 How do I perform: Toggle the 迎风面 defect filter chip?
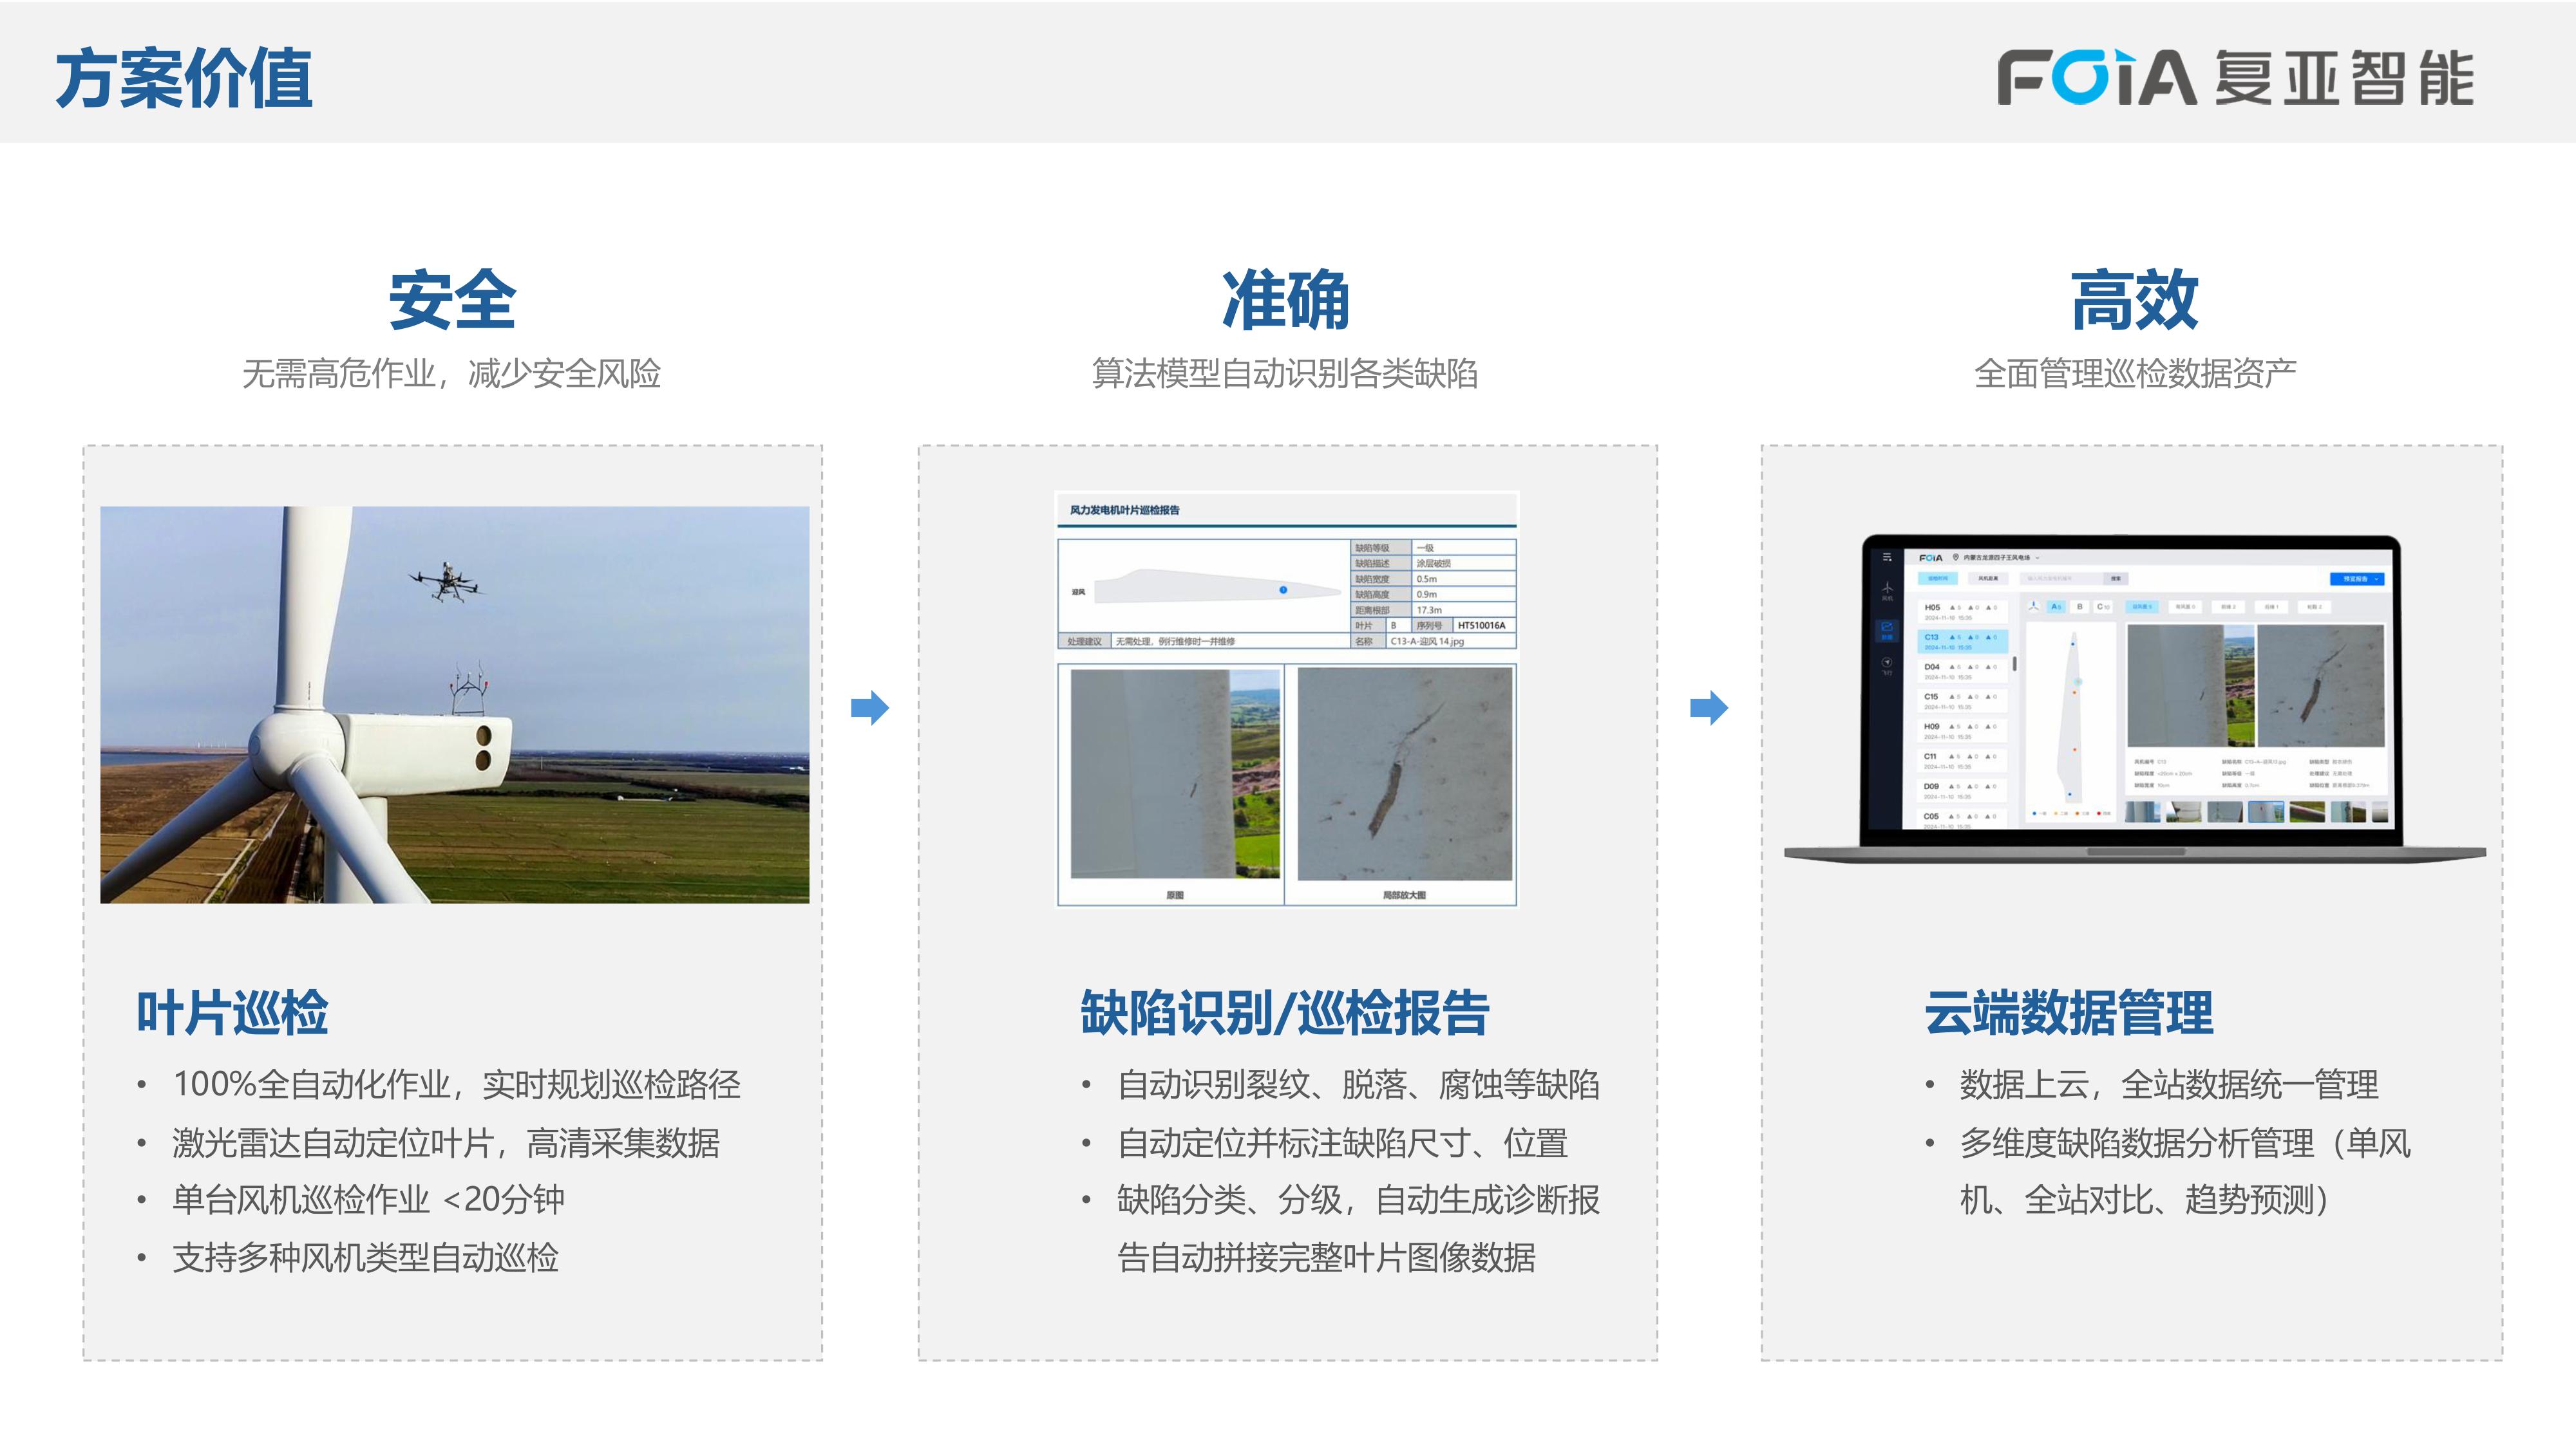[x=2143, y=607]
